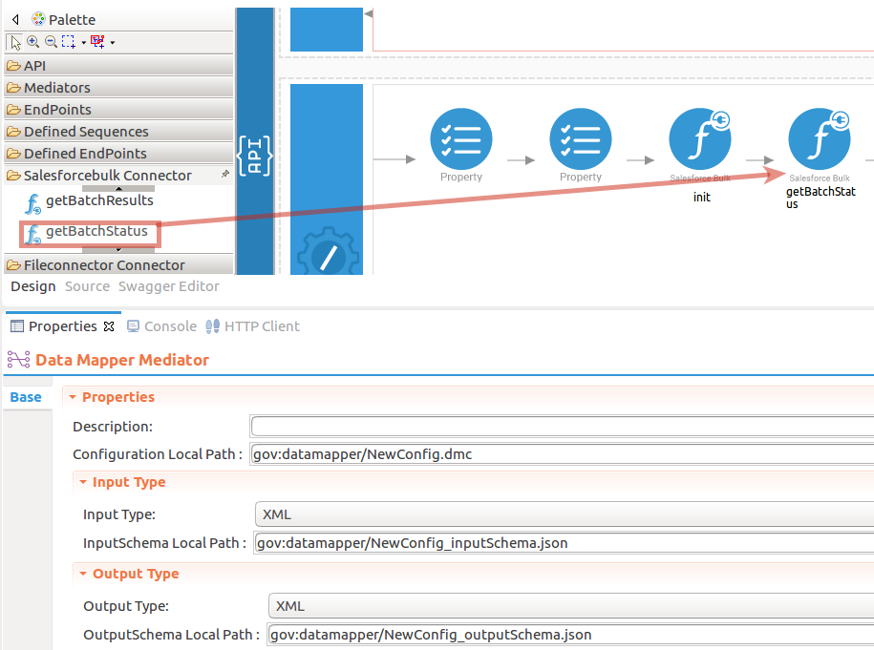Click the Palette color wheel icon
Screen dimensions: 874x650
pyautogui.click(x=38, y=19)
